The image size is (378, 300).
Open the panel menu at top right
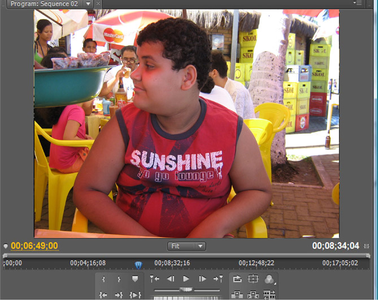tap(357, 3)
